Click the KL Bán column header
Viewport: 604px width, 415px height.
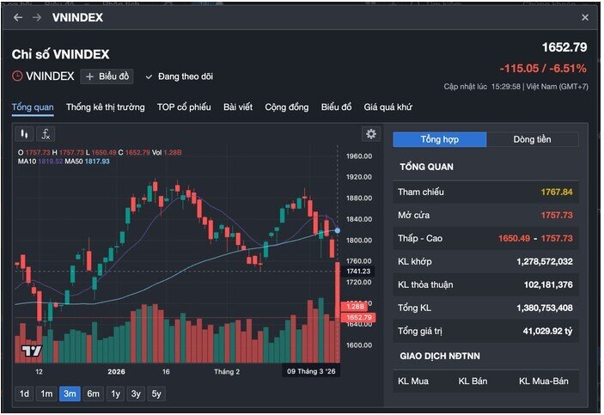tap(473, 381)
